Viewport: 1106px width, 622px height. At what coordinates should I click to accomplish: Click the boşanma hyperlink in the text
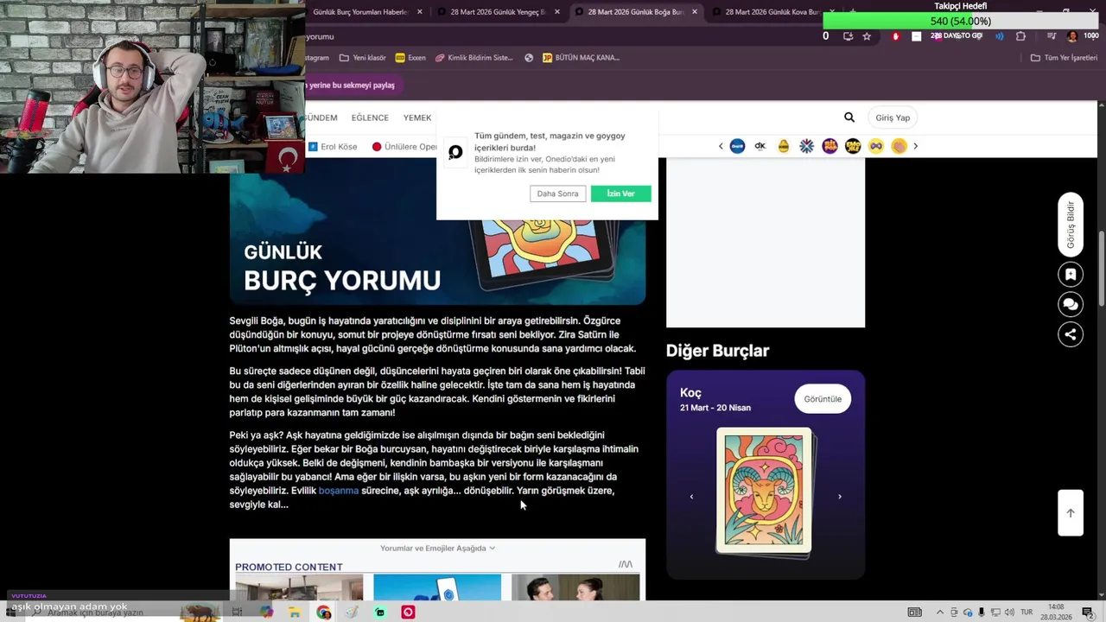pos(339,491)
